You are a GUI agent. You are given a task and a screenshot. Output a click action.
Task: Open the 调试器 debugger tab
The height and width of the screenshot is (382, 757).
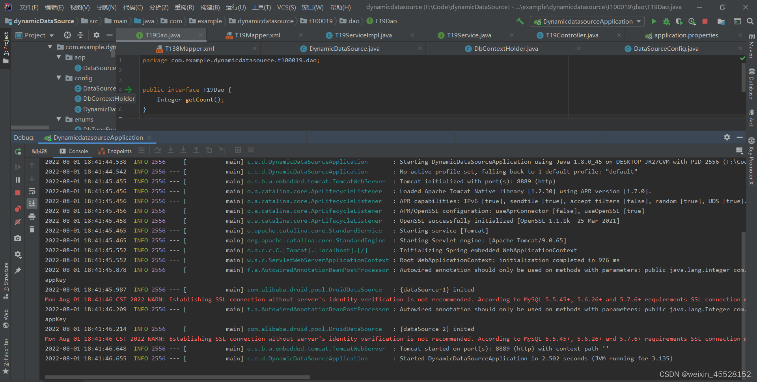pyautogui.click(x=39, y=151)
